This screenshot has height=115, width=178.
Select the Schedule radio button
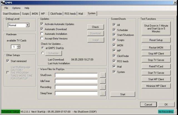pos(43,53)
